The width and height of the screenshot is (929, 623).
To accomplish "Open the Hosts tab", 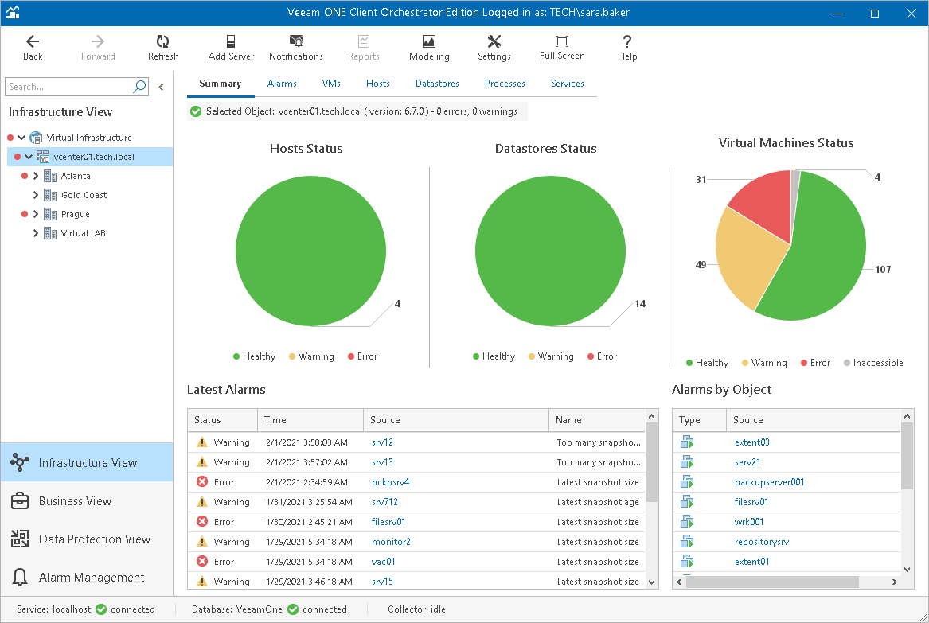I will pos(377,84).
